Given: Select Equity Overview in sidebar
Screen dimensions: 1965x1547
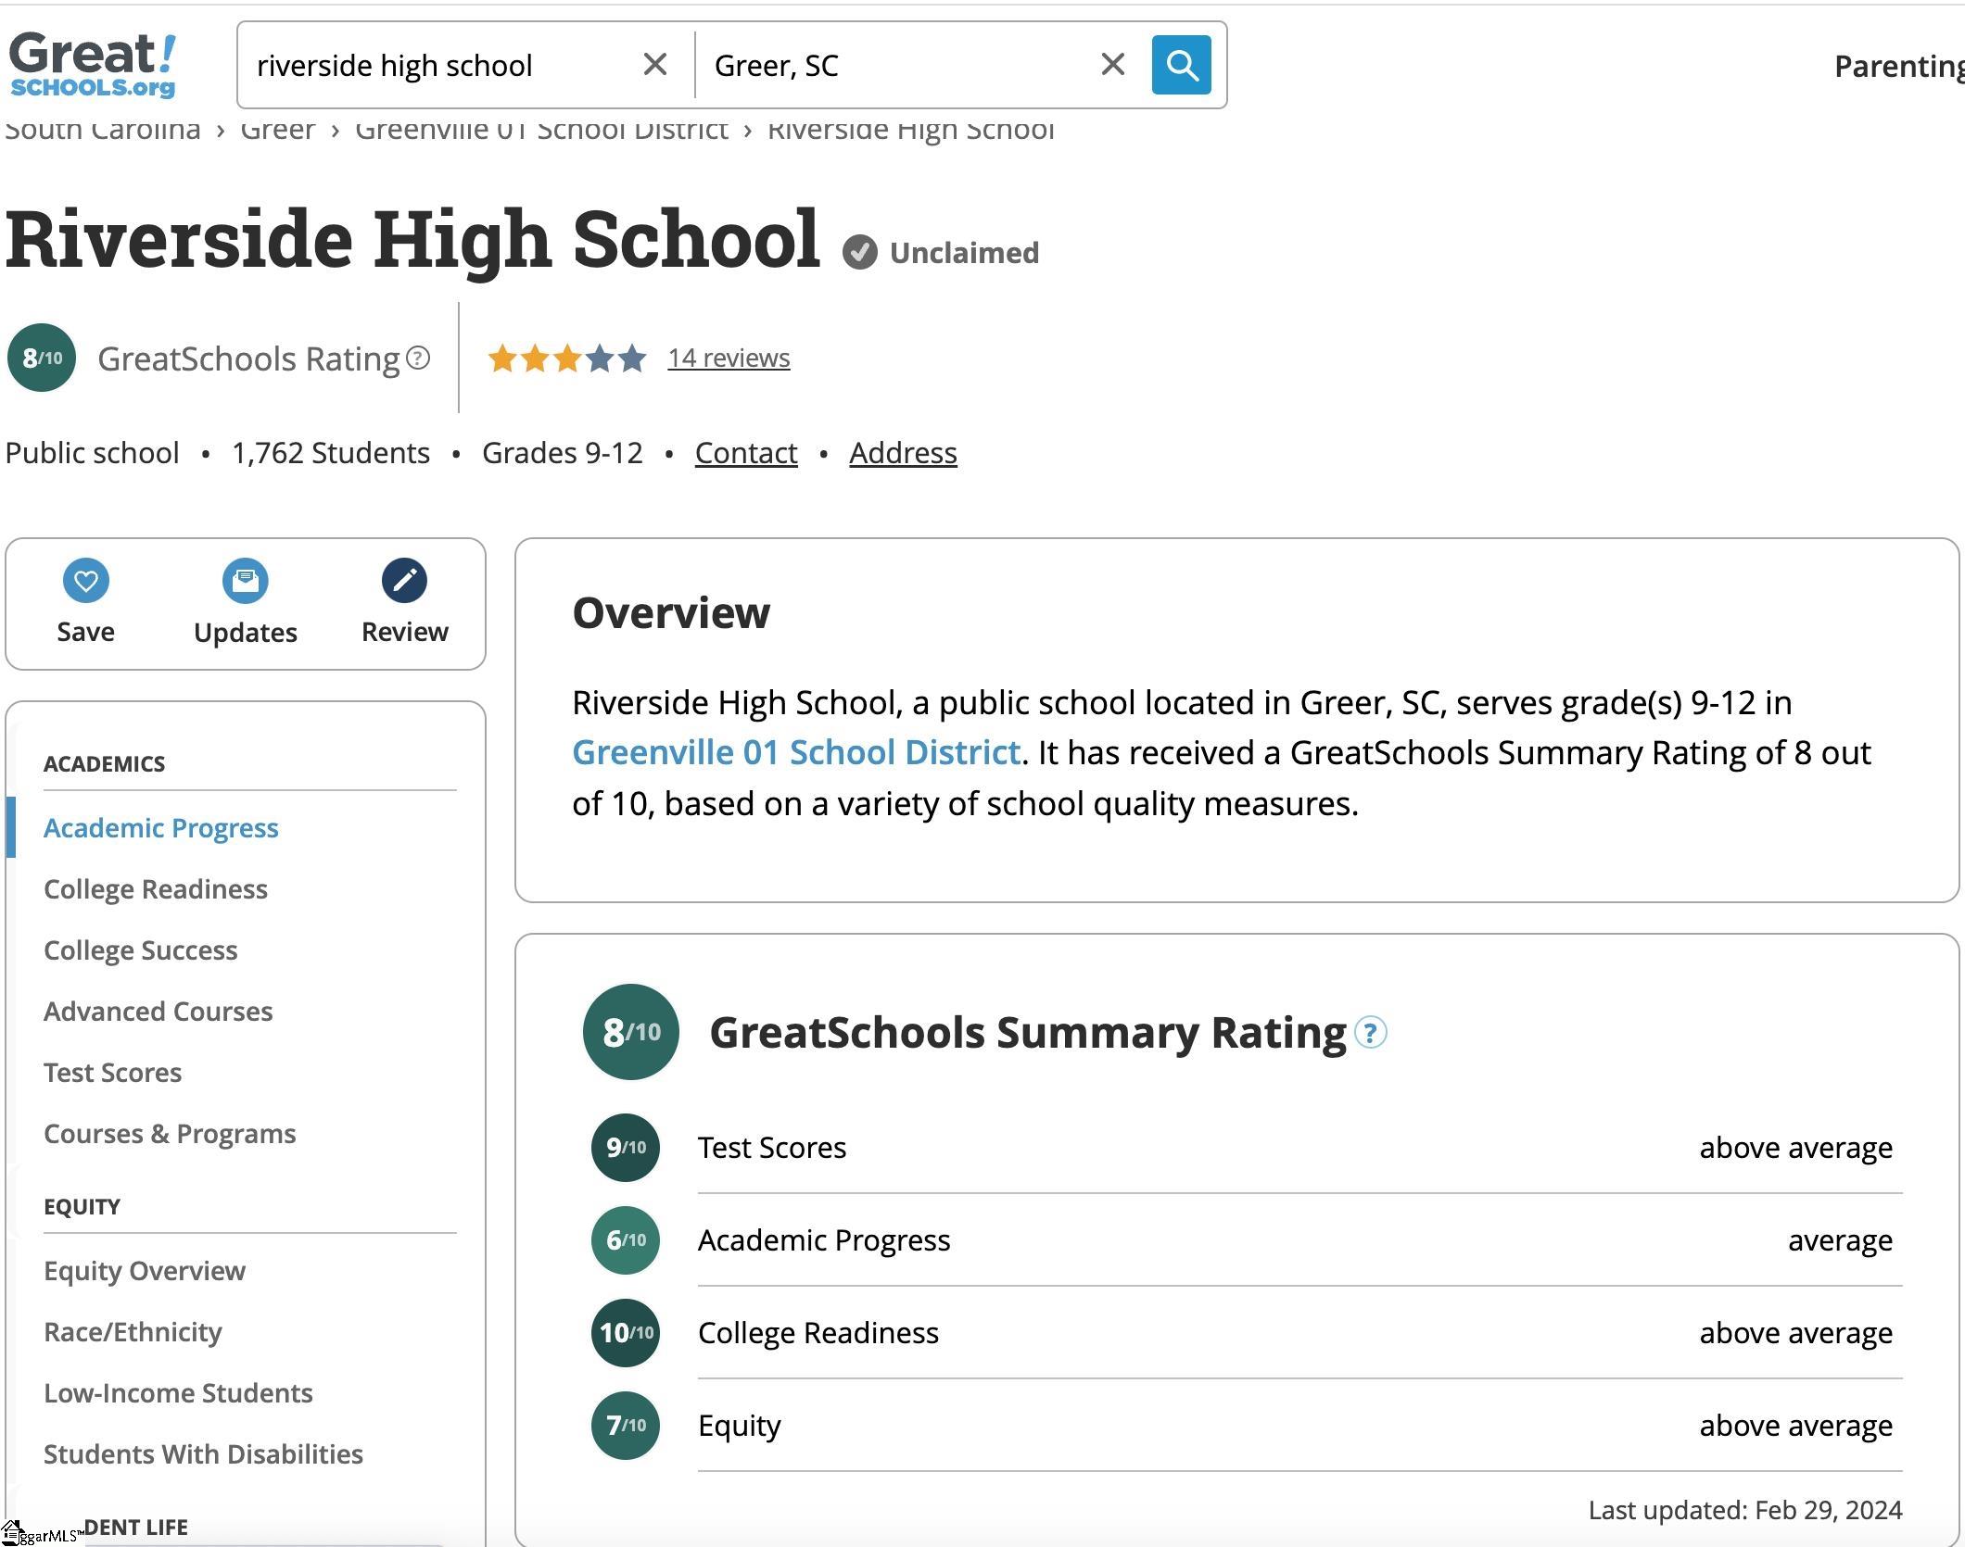Looking at the screenshot, I should tap(145, 1271).
